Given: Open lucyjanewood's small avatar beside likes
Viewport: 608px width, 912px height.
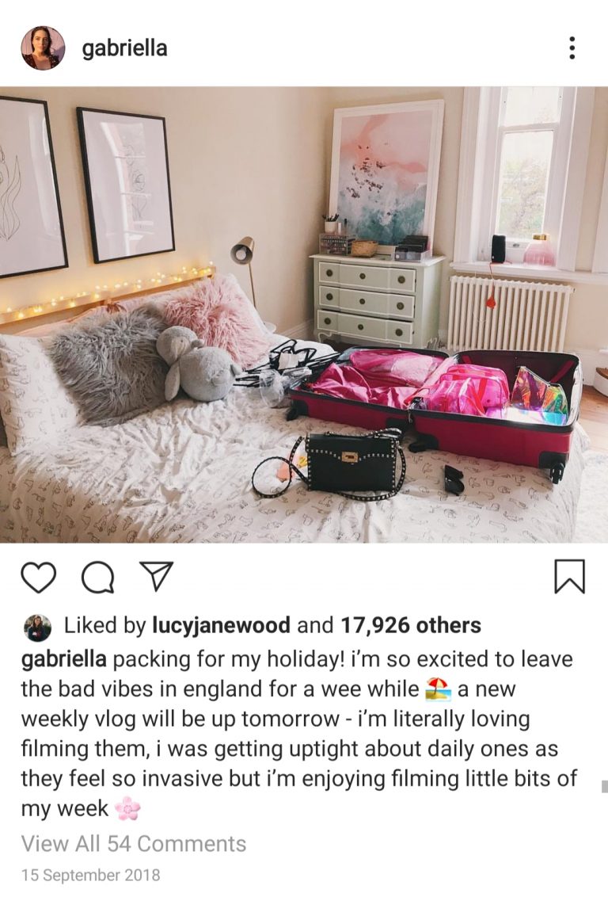Looking at the screenshot, I should tap(38, 627).
